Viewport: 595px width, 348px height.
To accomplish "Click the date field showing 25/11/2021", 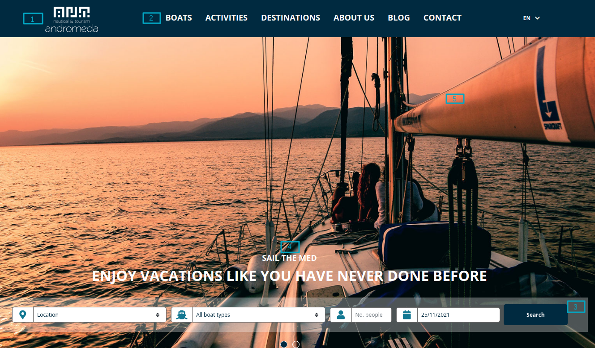I will [458, 314].
